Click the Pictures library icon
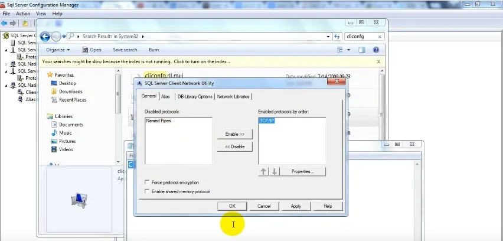Screen dimensions: 503x241 tap(54, 141)
